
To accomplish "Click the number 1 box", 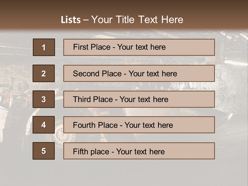I will point(44,47).
